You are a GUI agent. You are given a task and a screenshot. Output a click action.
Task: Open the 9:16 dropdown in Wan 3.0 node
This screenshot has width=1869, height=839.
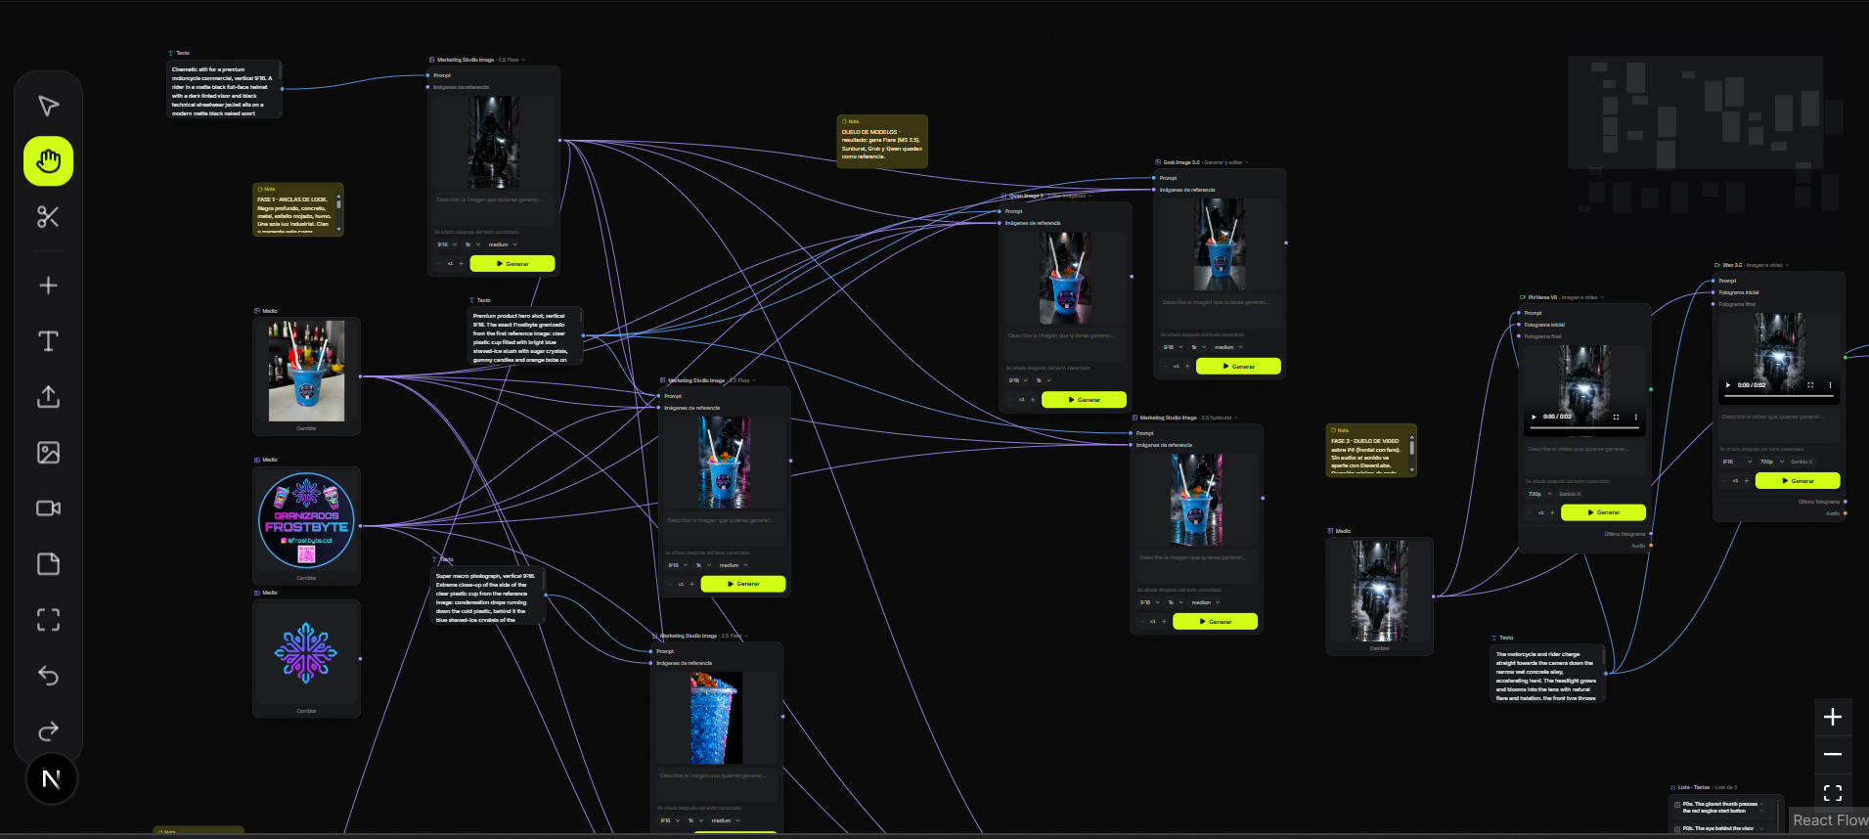(x=1736, y=462)
